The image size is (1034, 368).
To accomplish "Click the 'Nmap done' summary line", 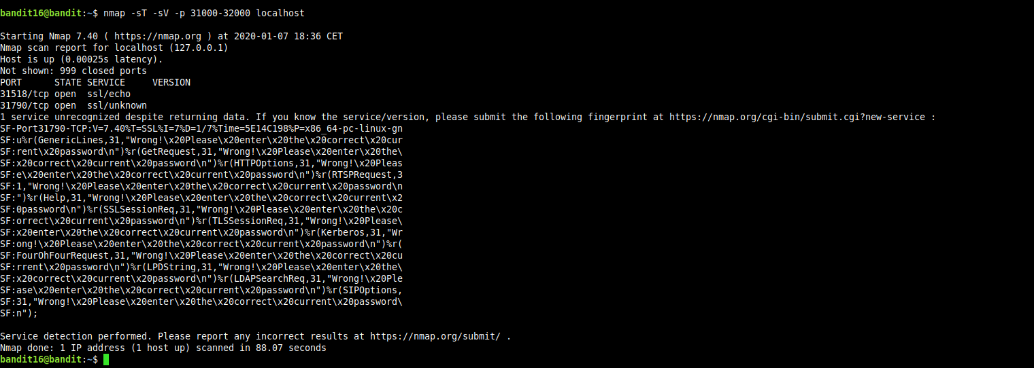I will coord(163,348).
